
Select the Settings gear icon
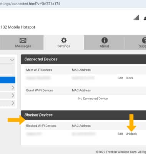pyautogui.click(x=64, y=40)
